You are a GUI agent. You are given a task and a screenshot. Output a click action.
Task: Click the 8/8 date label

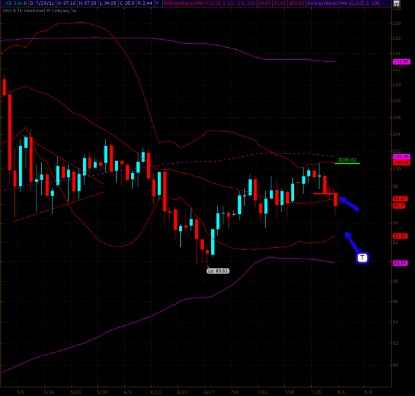(368, 393)
